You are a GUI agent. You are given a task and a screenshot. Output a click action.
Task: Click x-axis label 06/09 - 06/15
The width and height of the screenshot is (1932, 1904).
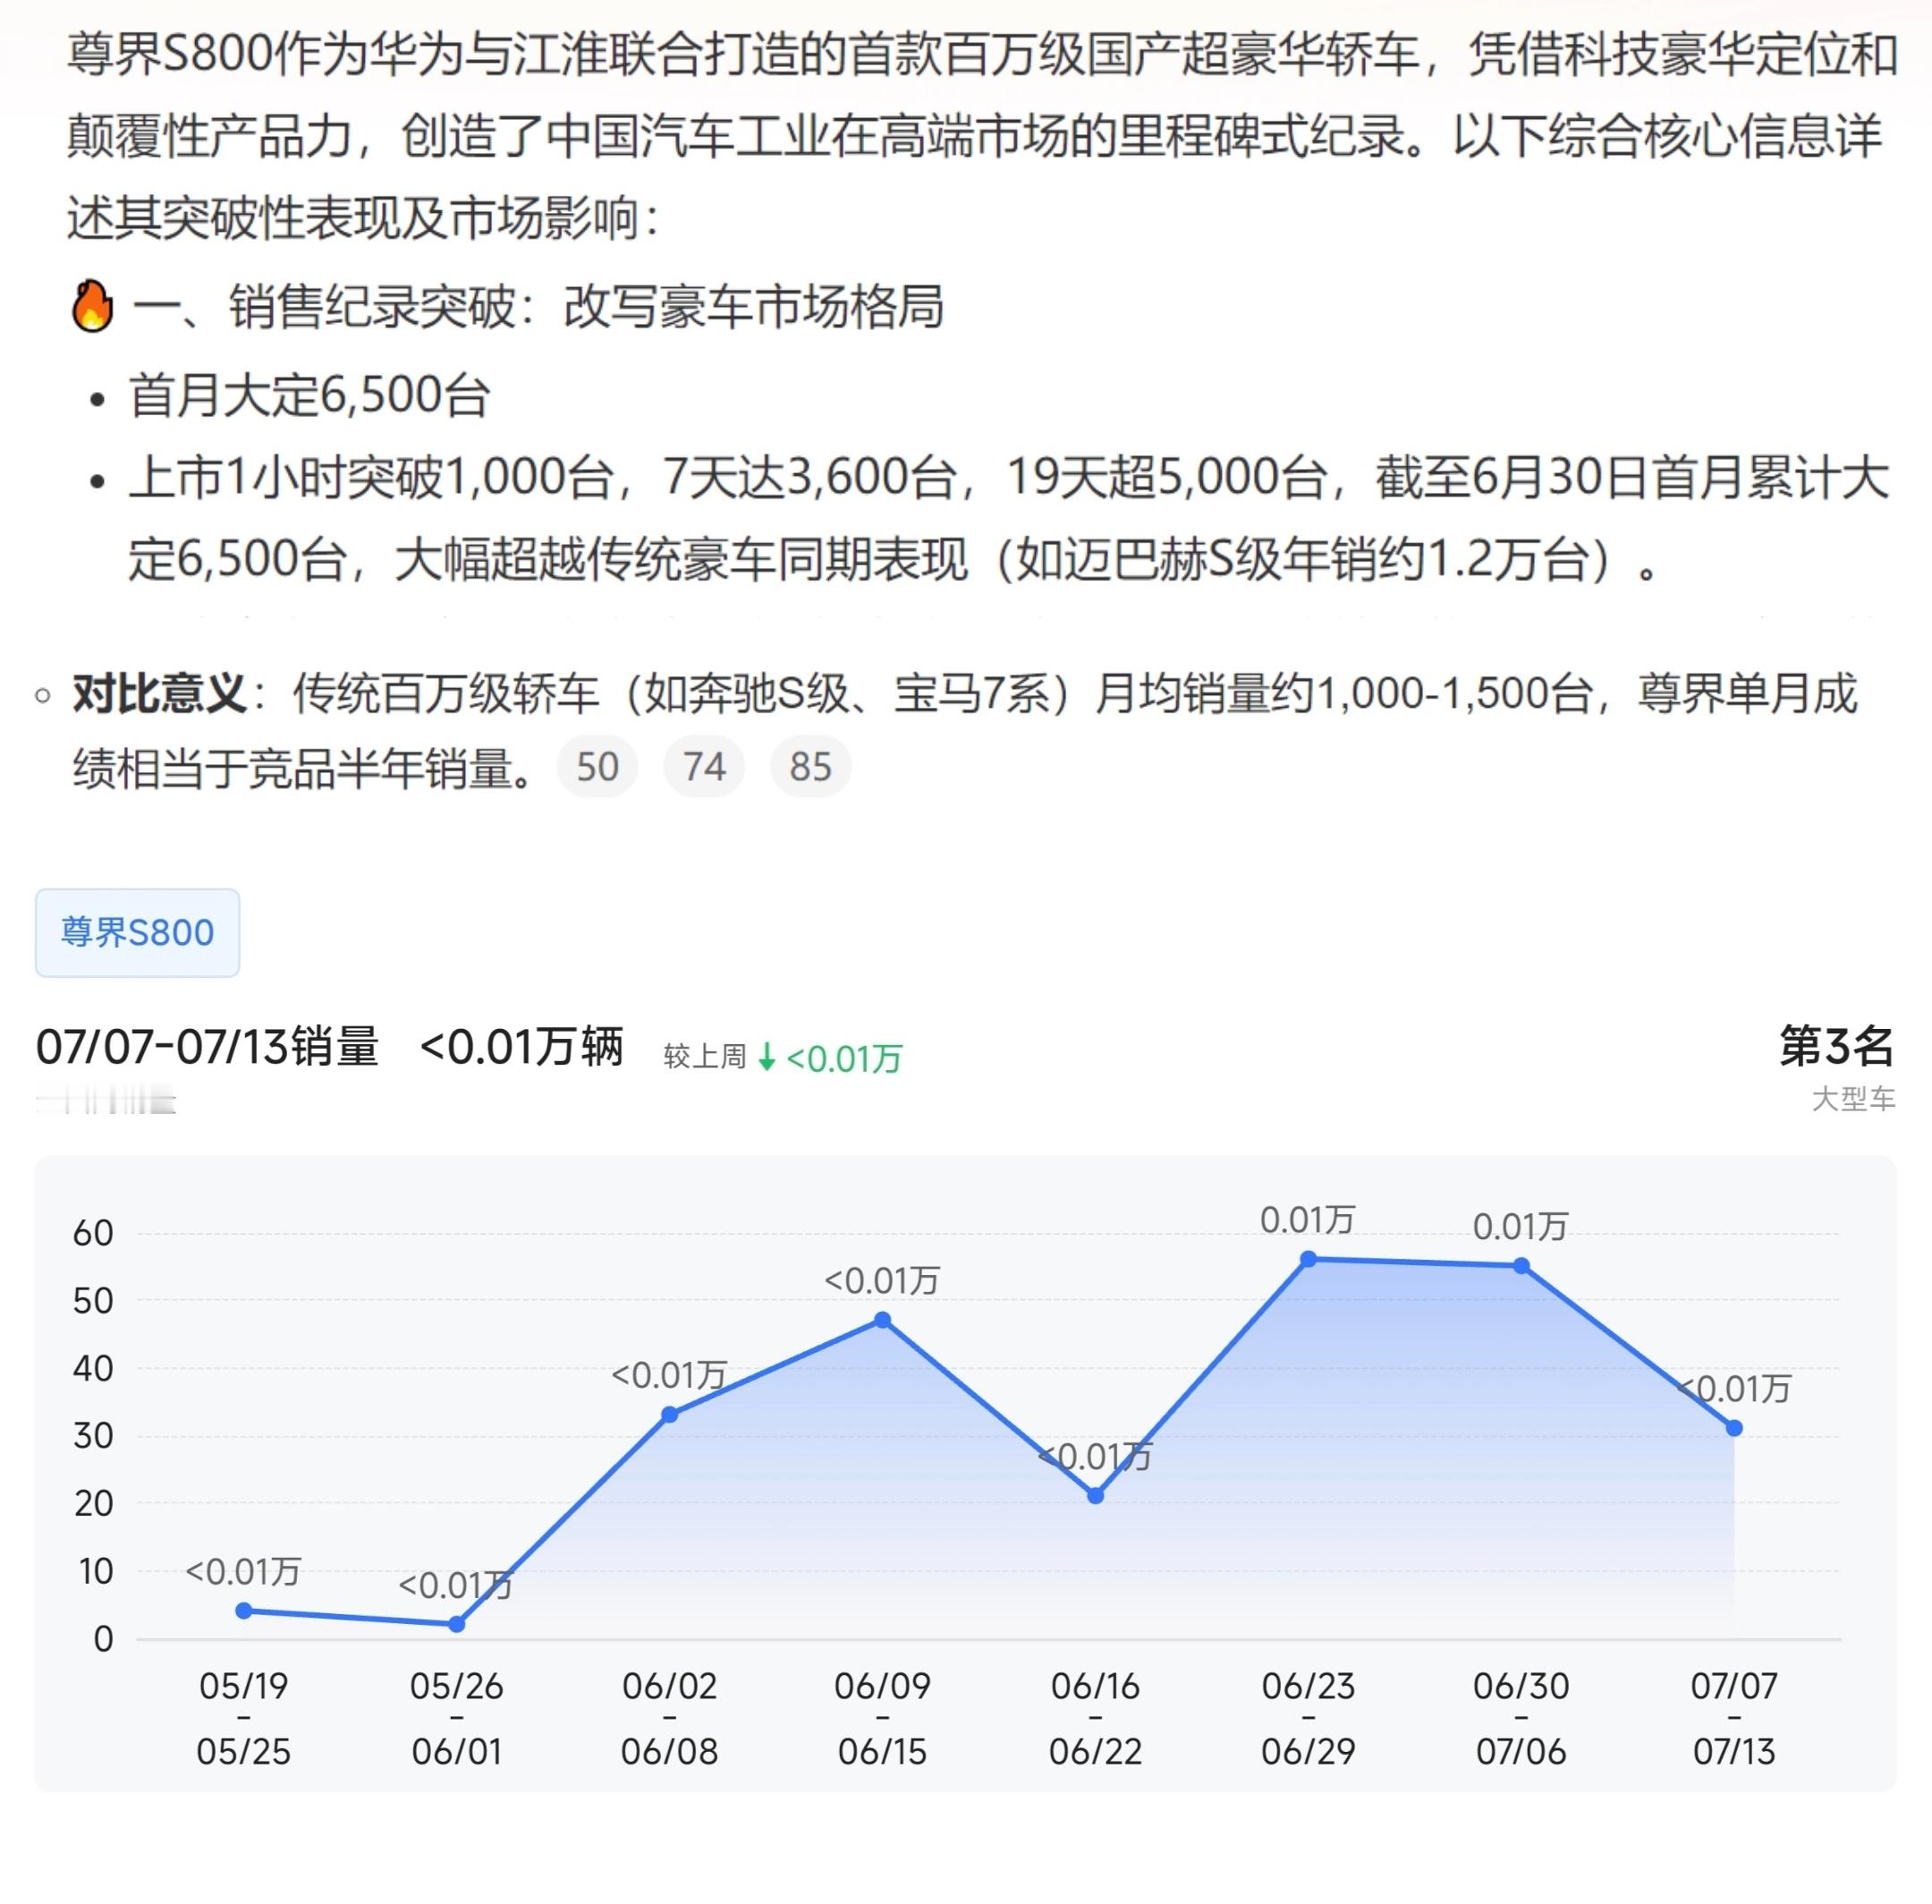coord(883,1718)
